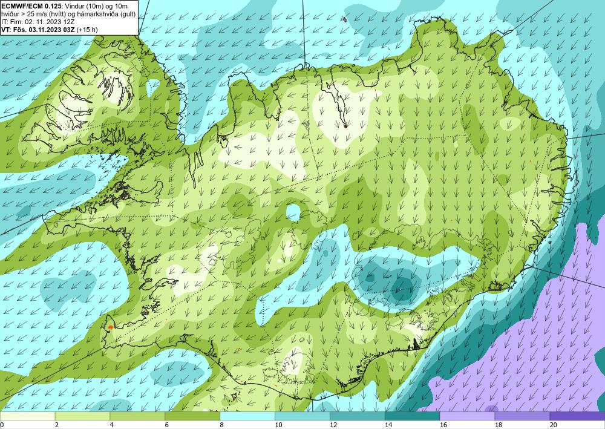Click the legend scale label "14"
This screenshot has height=429, width=605.
point(388,425)
